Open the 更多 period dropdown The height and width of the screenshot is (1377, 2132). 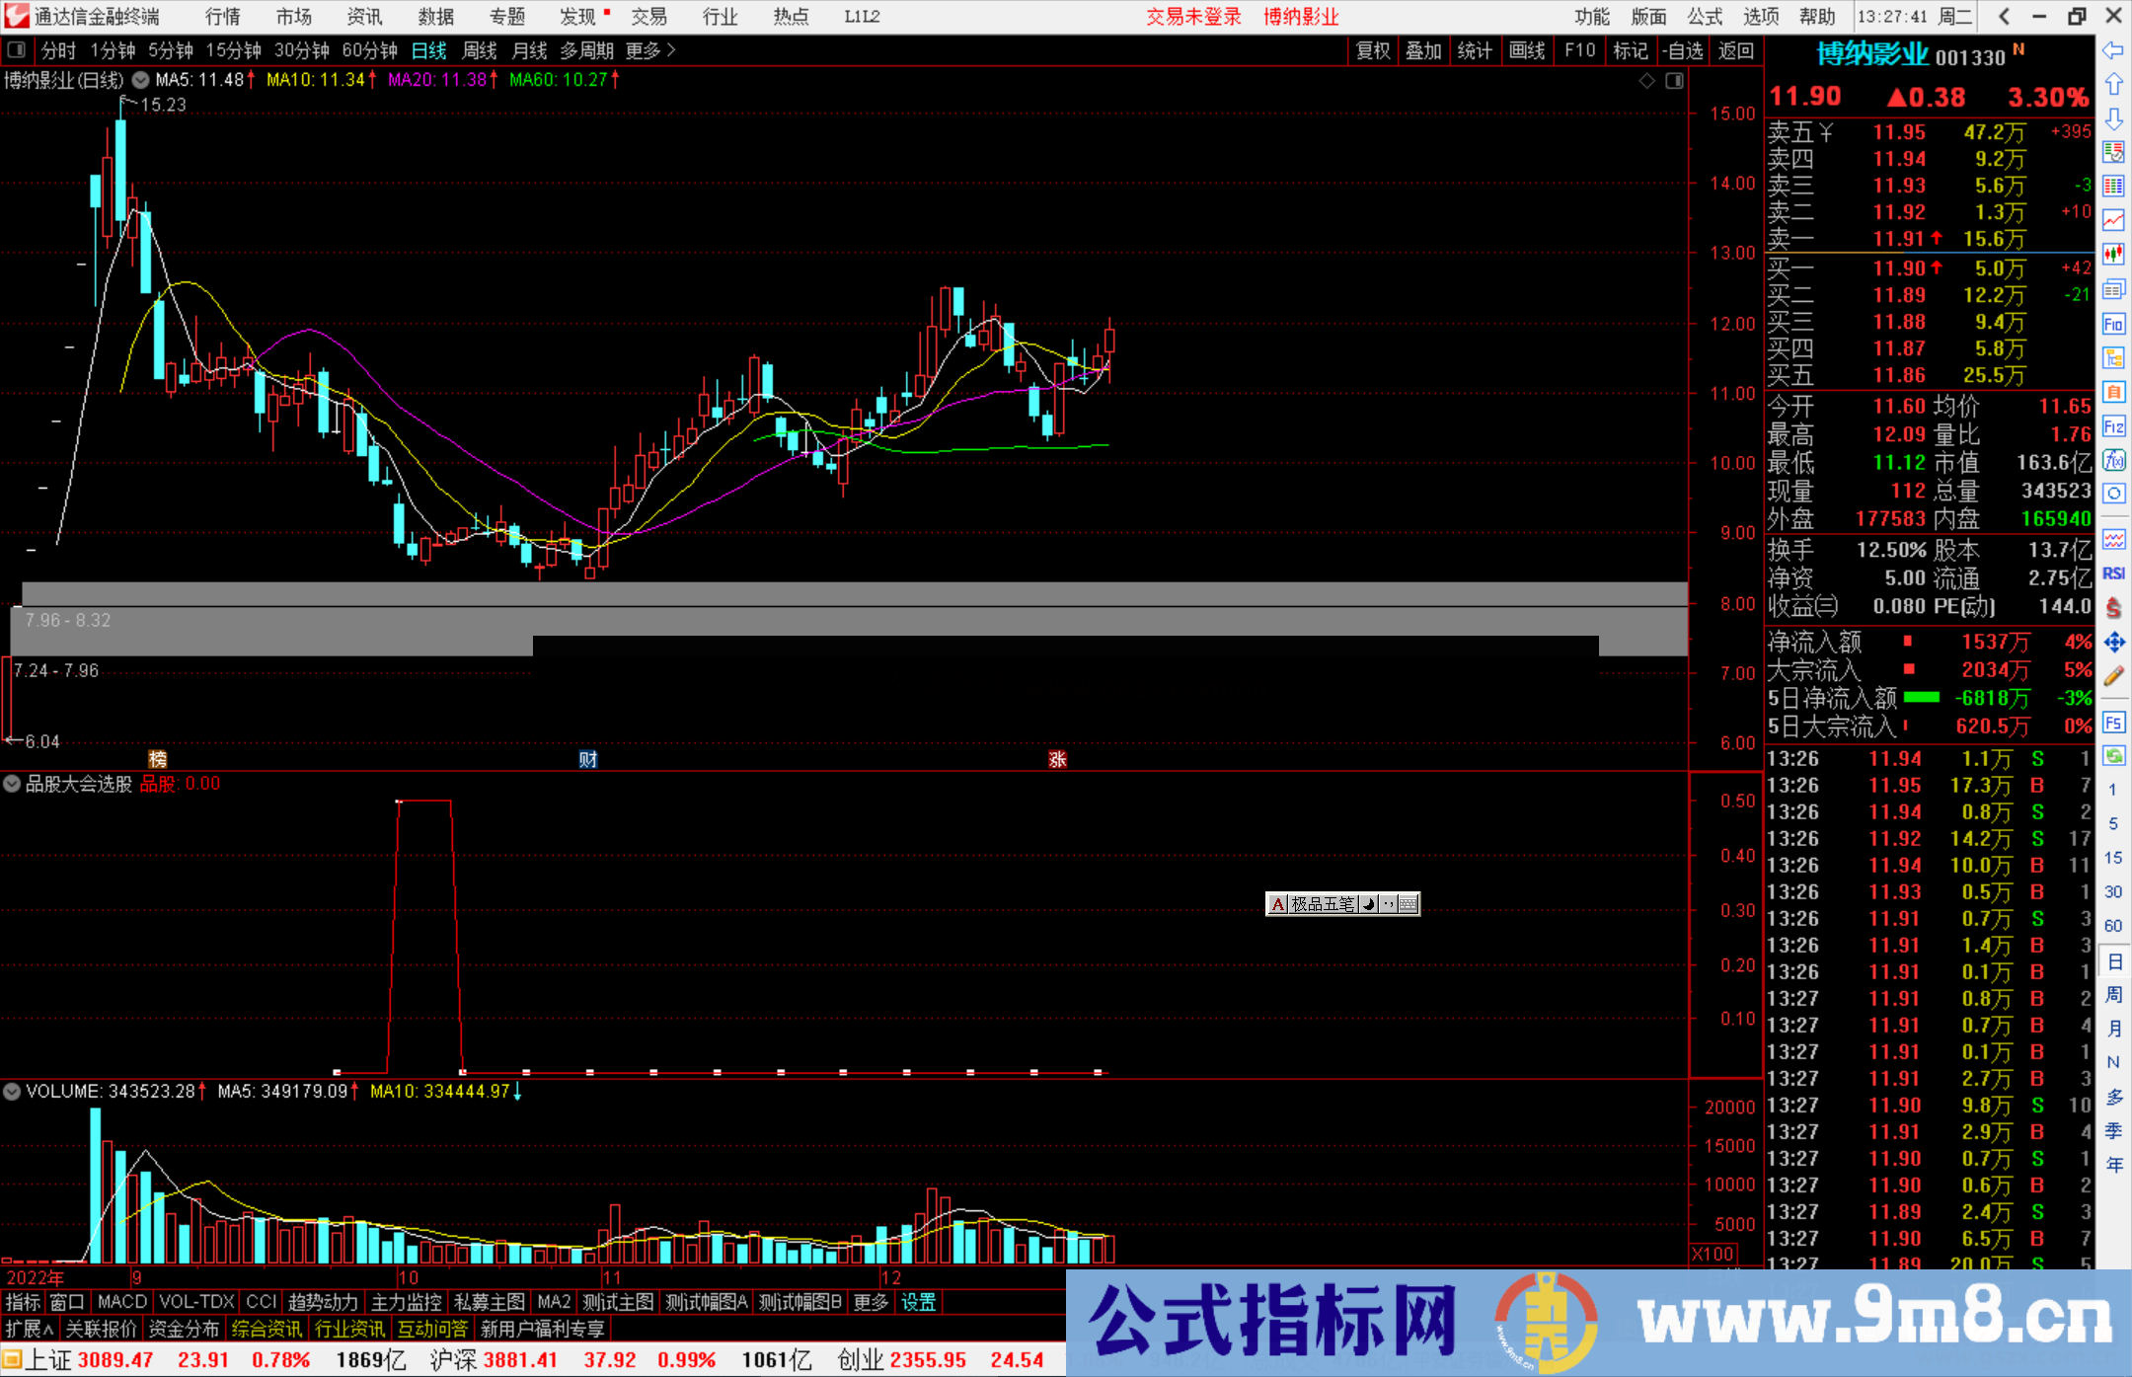[x=643, y=50]
